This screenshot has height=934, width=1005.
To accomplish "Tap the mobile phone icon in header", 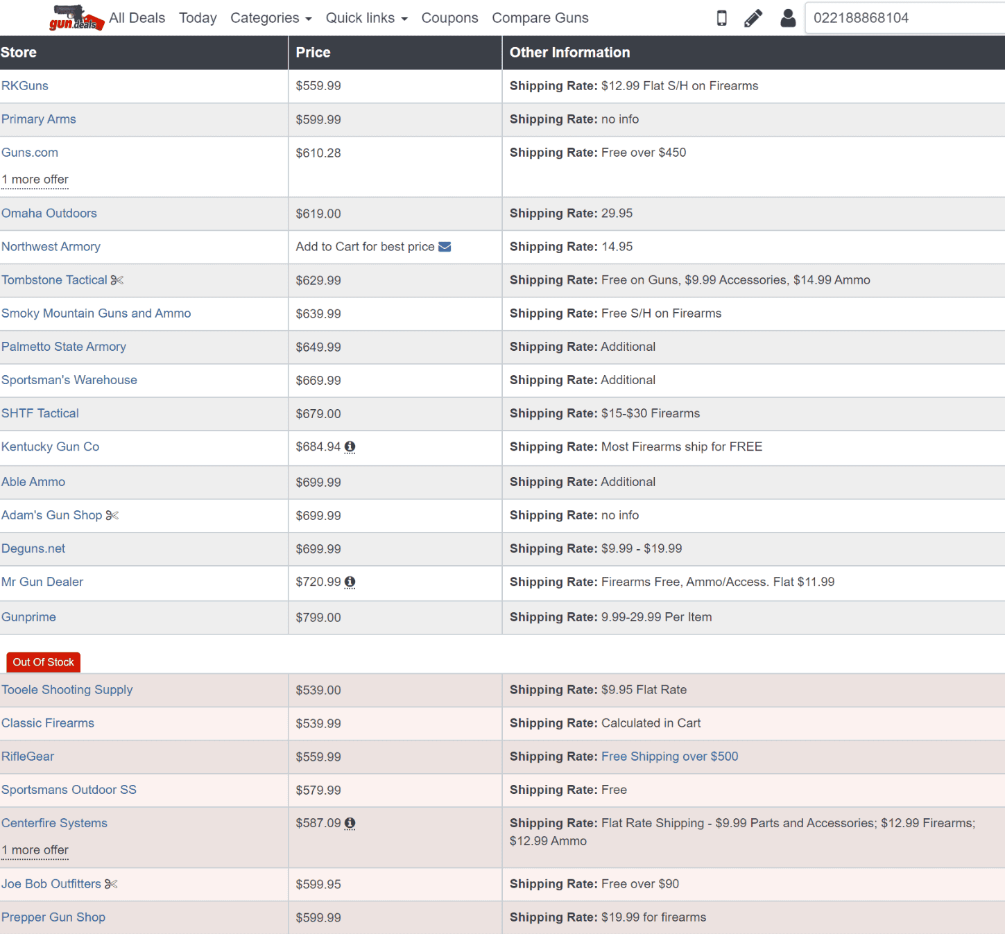I will [721, 18].
